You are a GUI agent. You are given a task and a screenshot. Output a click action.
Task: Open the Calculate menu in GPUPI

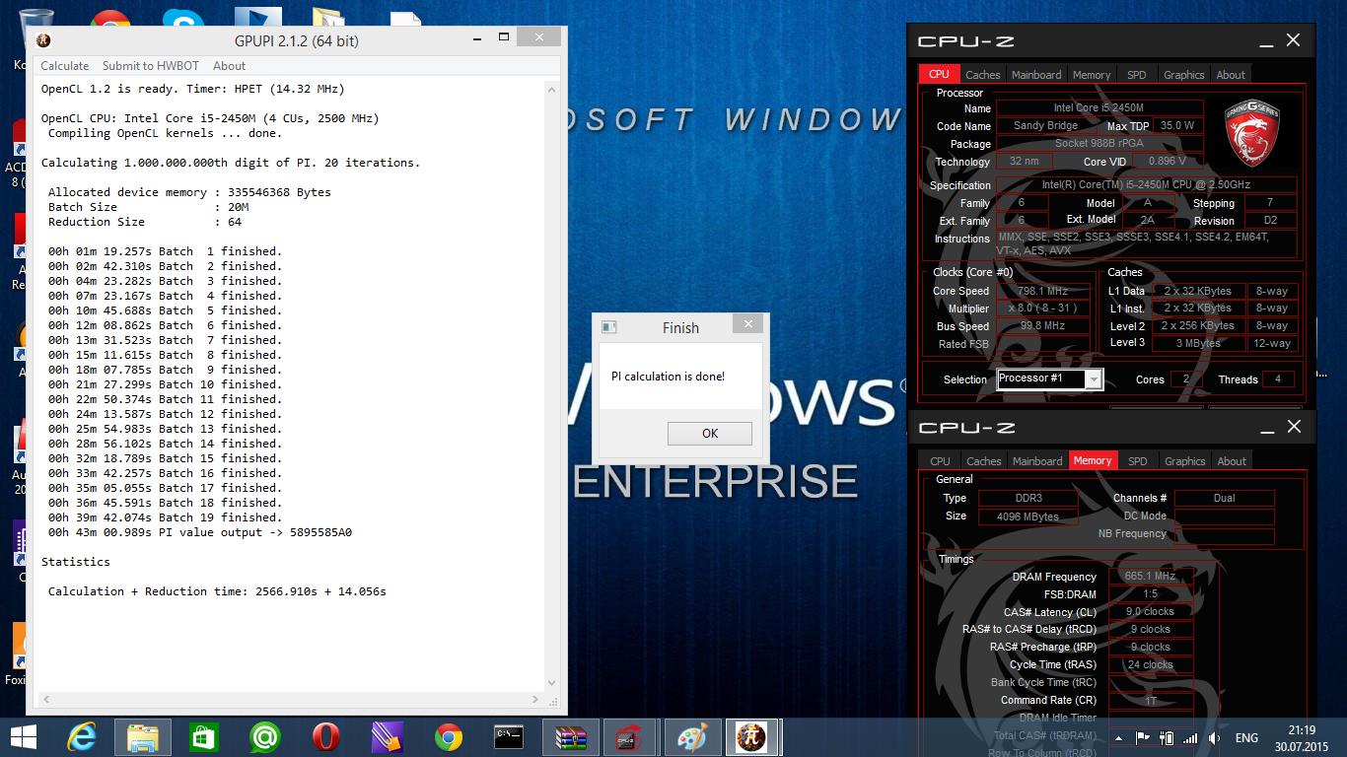click(65, 66)
